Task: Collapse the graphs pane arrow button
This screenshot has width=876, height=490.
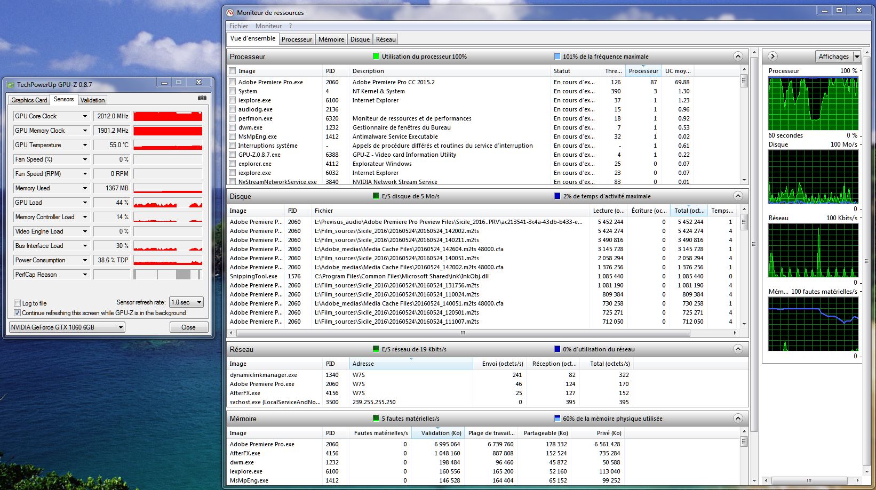Action: pyautogui.click(x=773, y=56)
